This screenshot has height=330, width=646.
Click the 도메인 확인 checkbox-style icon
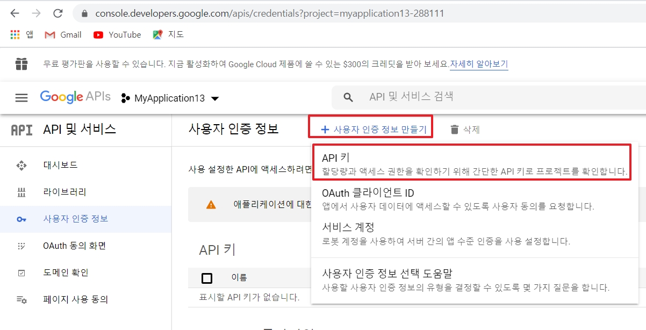click(x=21, y=273)
